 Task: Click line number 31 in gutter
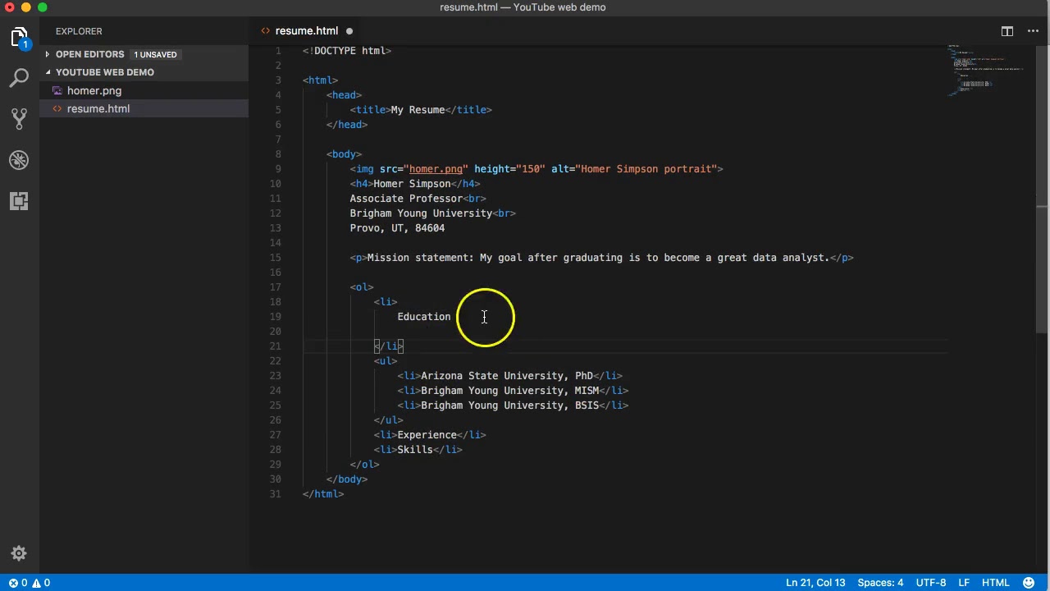(x=275, y=494)
